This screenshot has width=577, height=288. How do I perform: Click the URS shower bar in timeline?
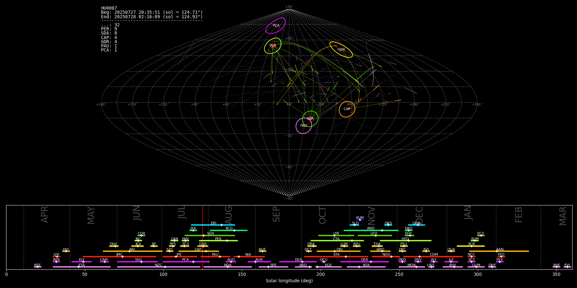click(431, 267)
